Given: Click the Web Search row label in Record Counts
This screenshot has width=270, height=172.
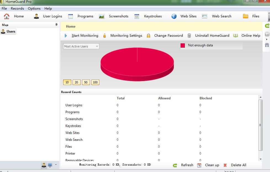Looking at the screenshot, I should [x=74, y=140].
